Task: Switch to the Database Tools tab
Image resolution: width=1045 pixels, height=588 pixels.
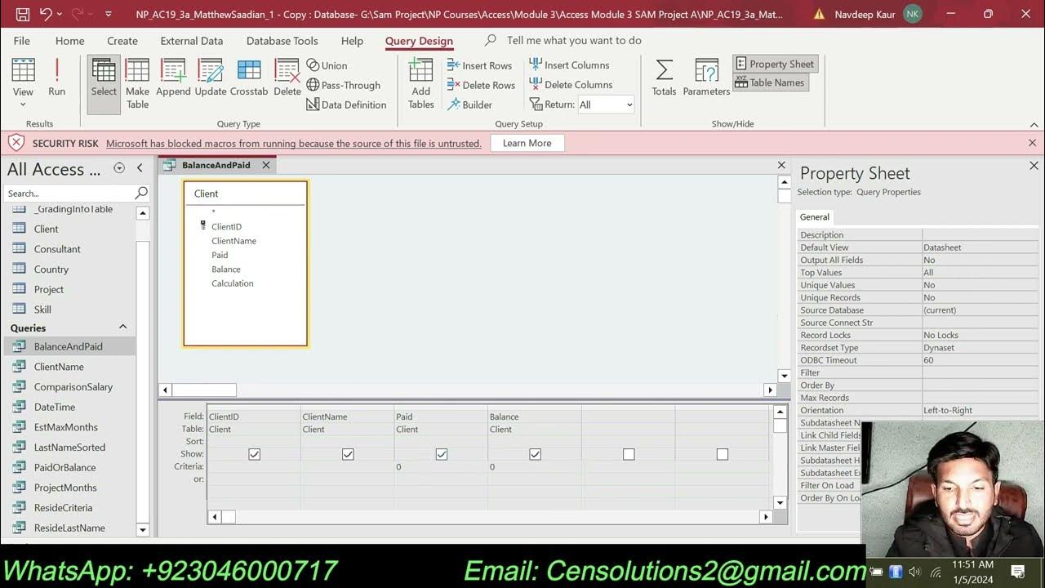Action: 282,41
